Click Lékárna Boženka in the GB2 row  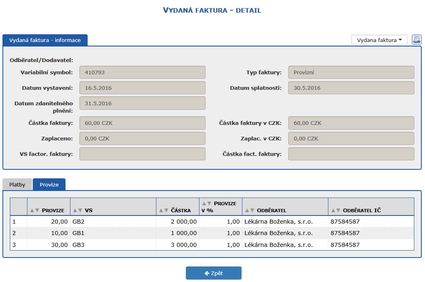point(279,222)
